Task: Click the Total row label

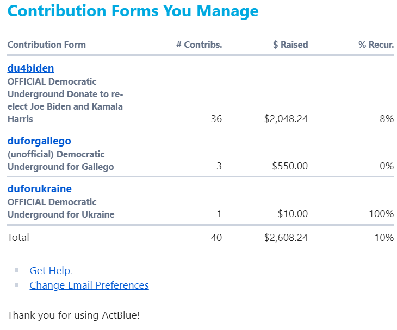Action: tap(18, 238)
